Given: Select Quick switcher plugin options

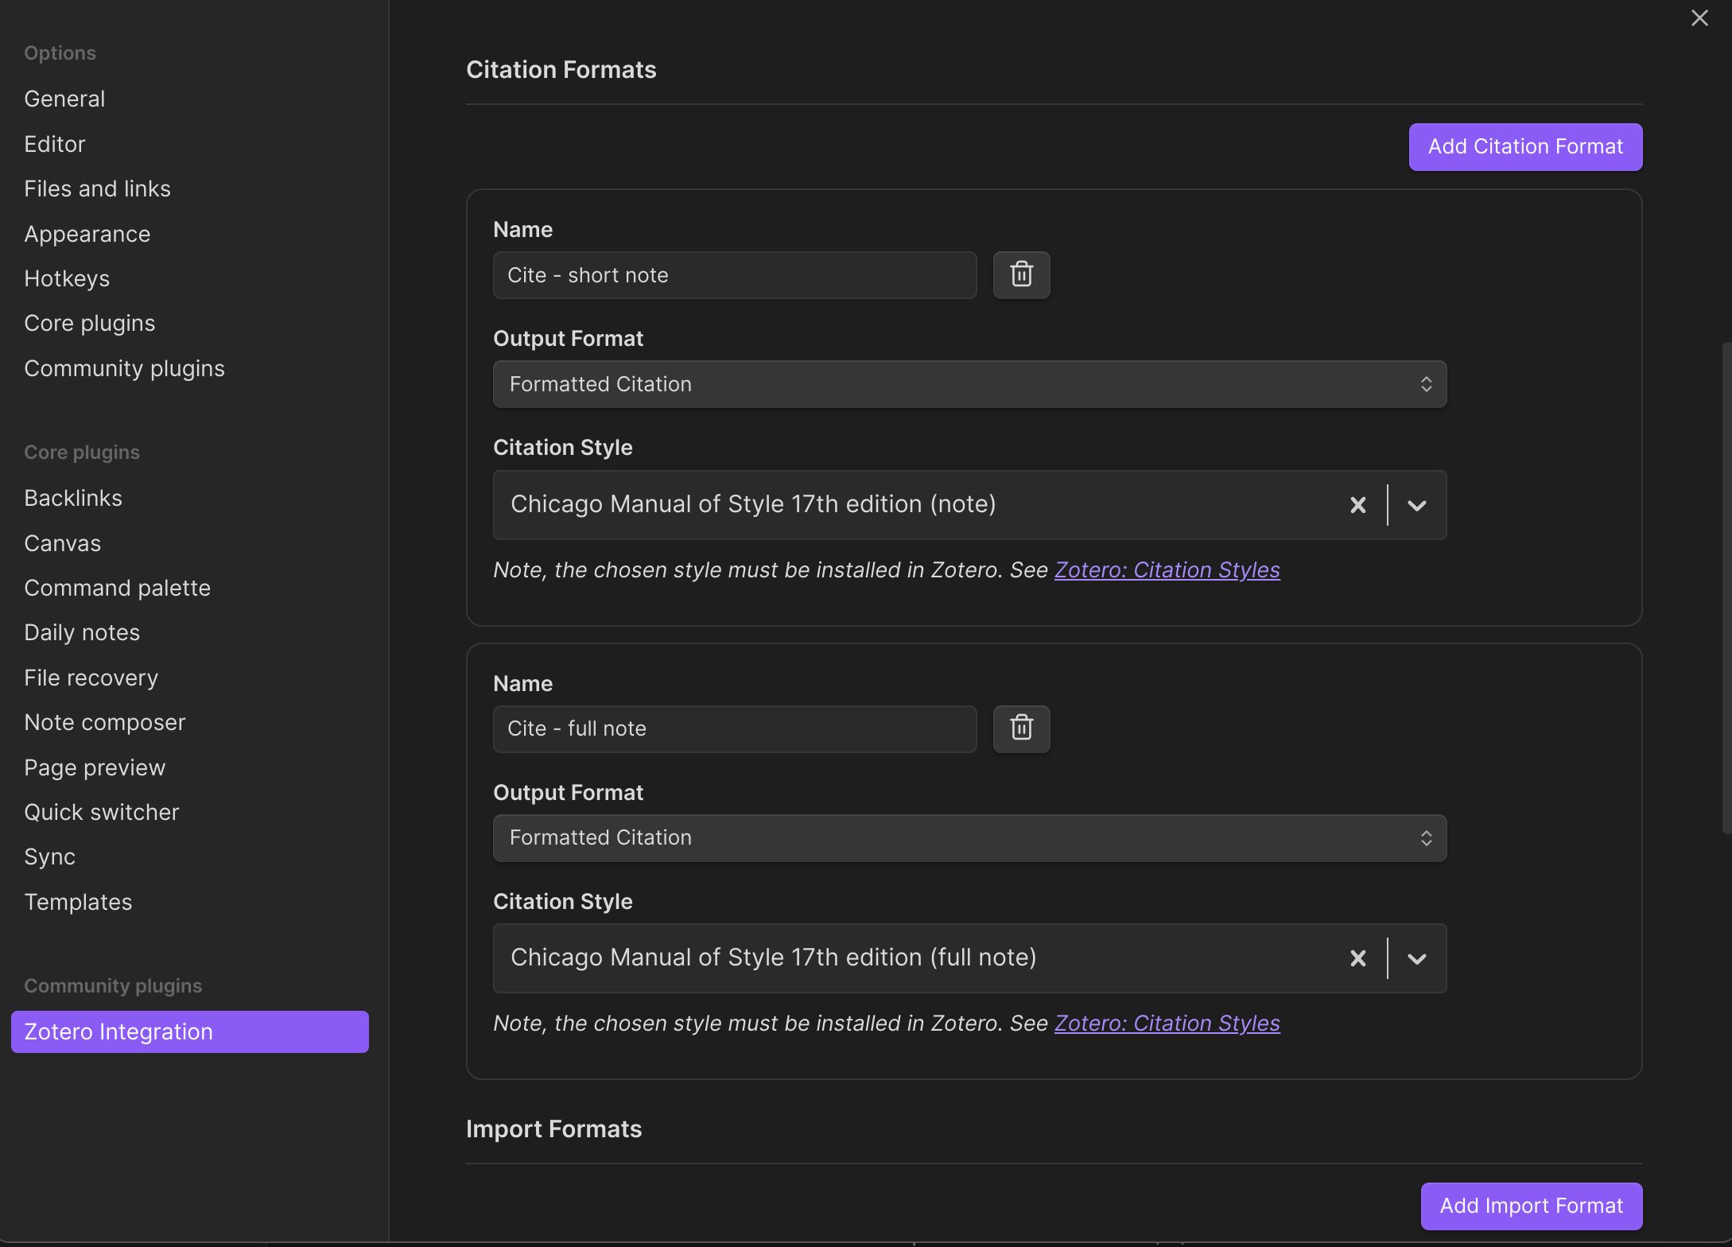Looking at the screenshot, I should tap(101, 812).
